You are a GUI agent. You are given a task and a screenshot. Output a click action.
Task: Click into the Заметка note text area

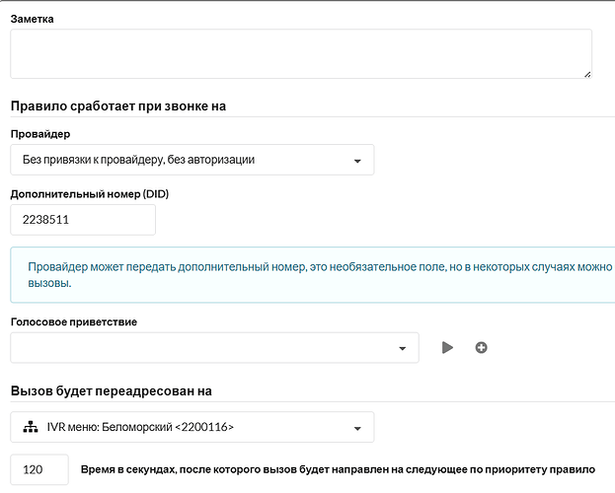pyautogui.click(x=300, y=53)
